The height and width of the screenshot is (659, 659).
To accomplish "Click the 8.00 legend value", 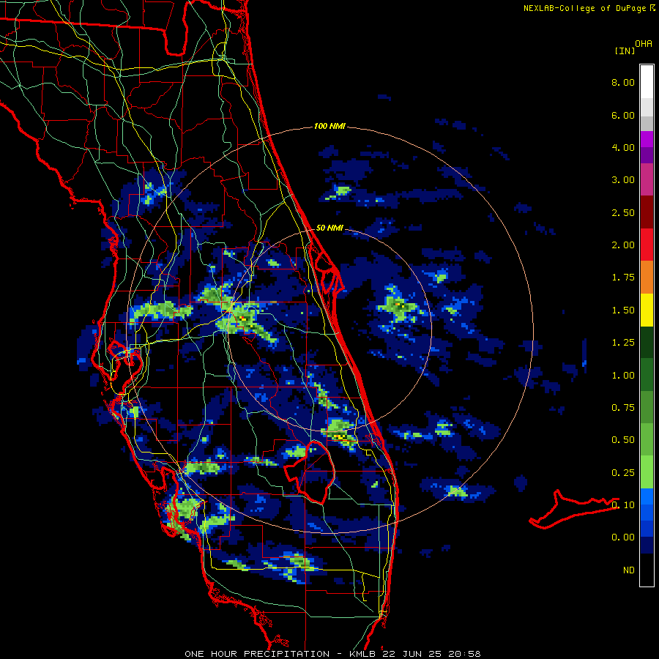I will [623, 82].
